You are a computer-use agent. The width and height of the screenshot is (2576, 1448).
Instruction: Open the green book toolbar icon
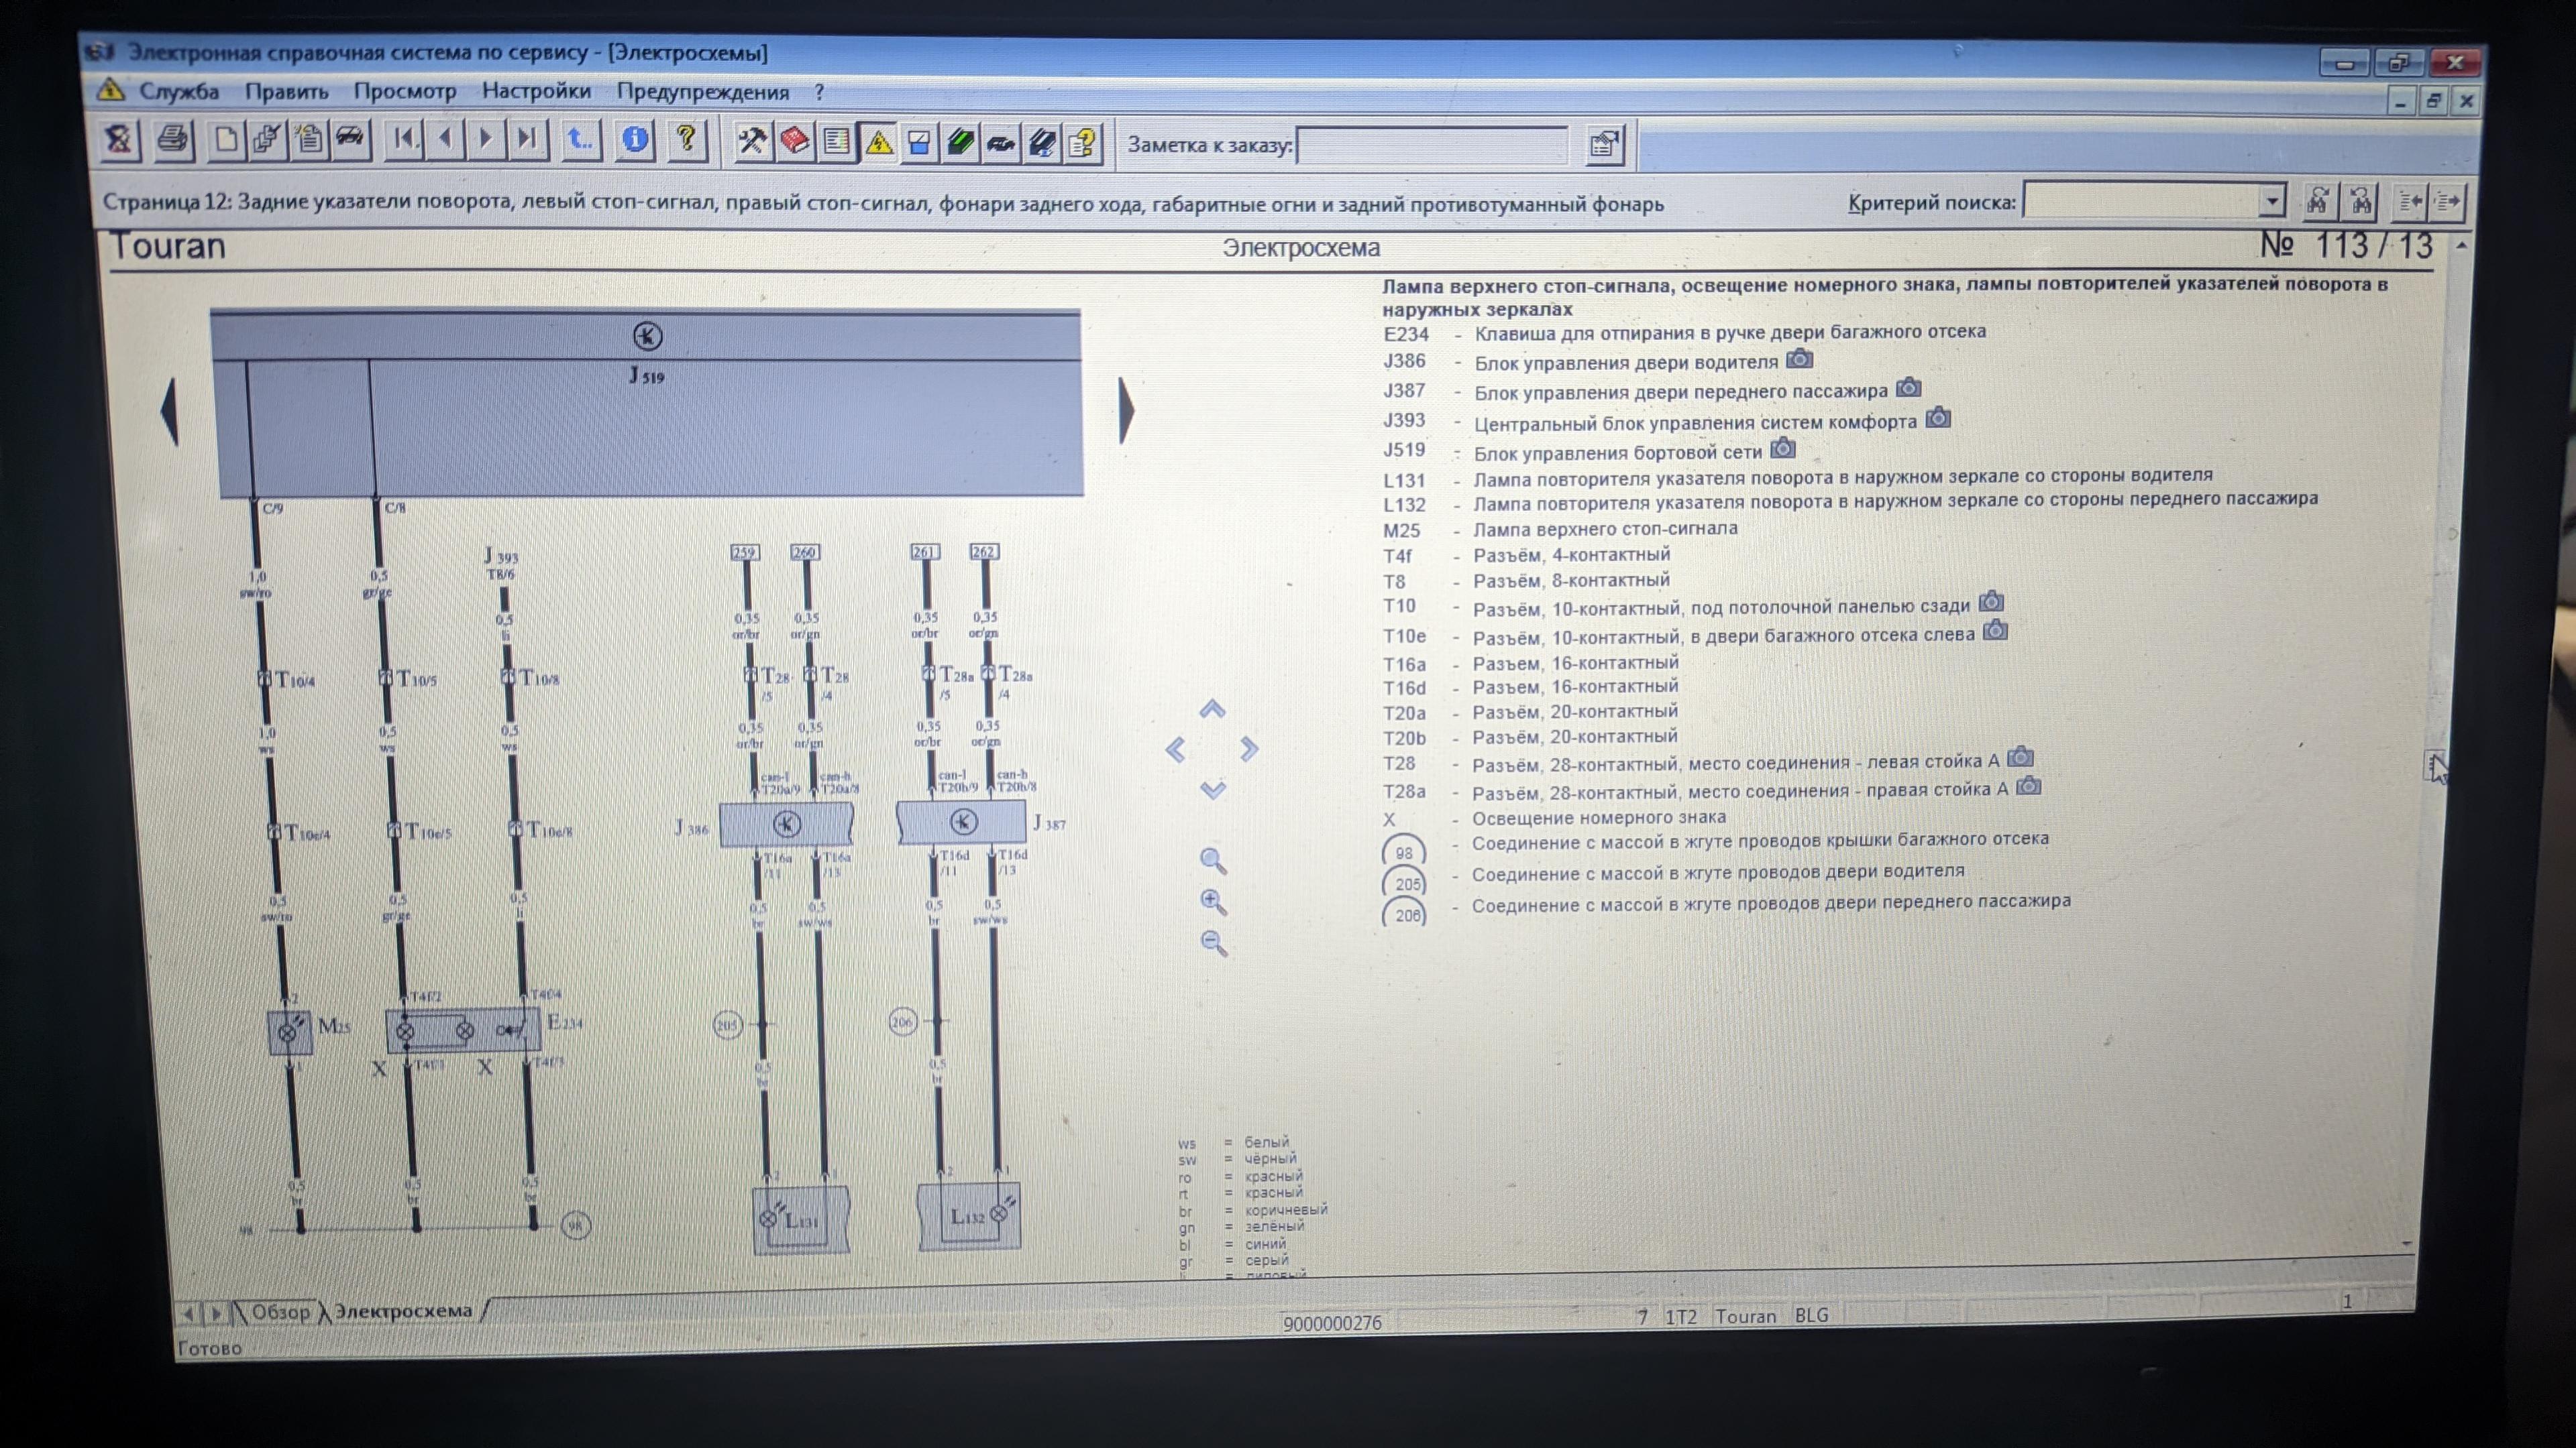[960, 143]
